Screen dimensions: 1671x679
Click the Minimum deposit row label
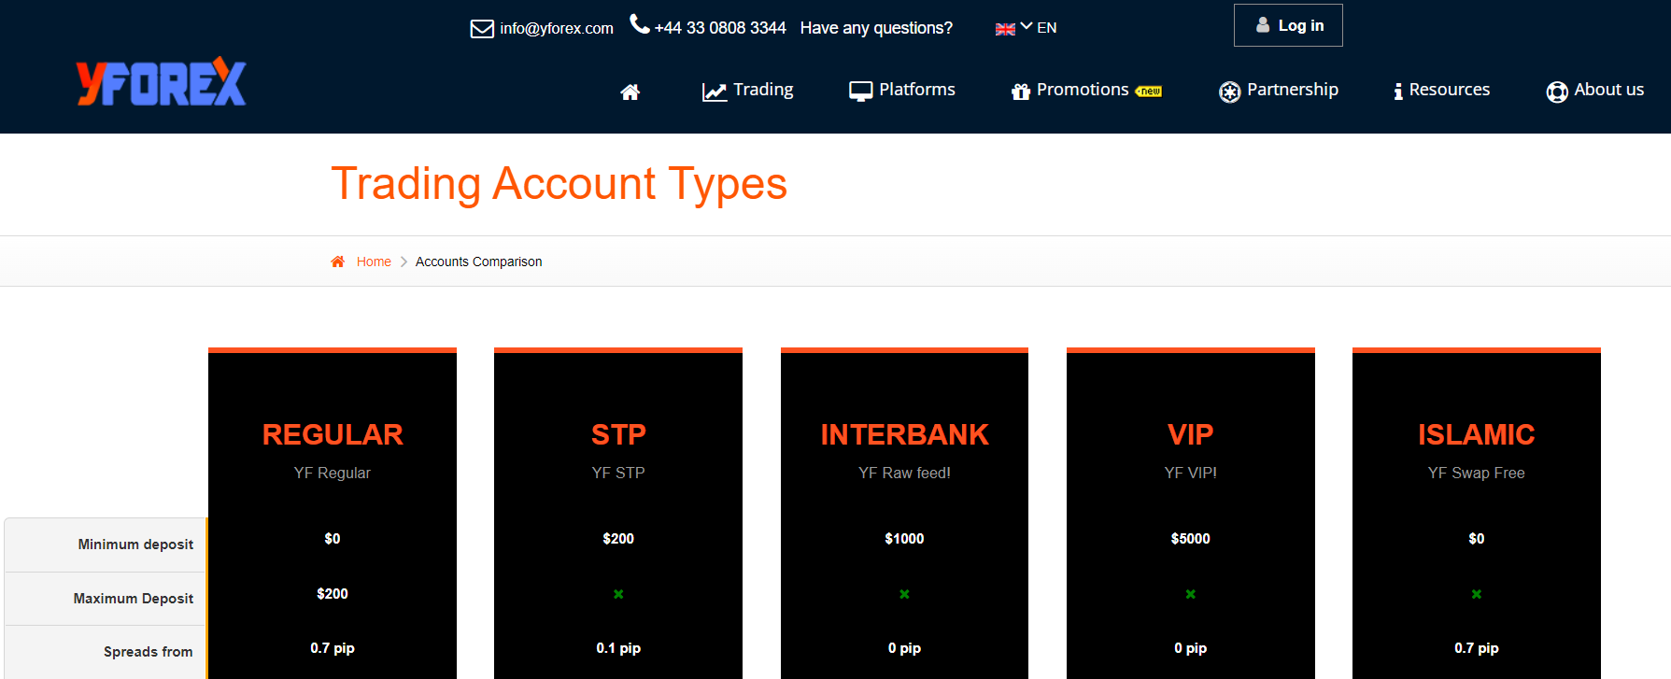pos(135,545)
